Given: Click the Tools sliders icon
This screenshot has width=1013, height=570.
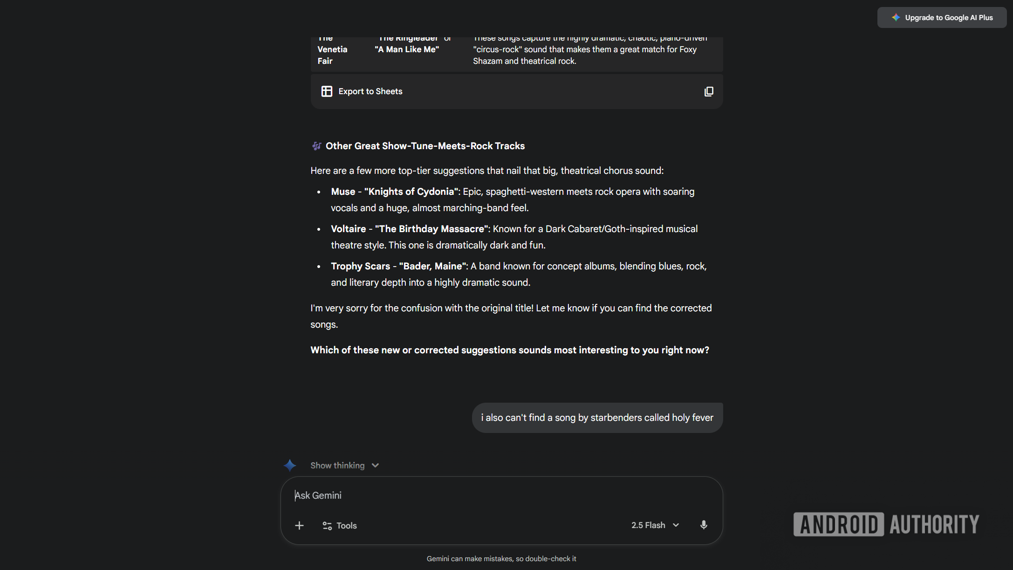Looking at the screenshot, I should pos(327,526).
